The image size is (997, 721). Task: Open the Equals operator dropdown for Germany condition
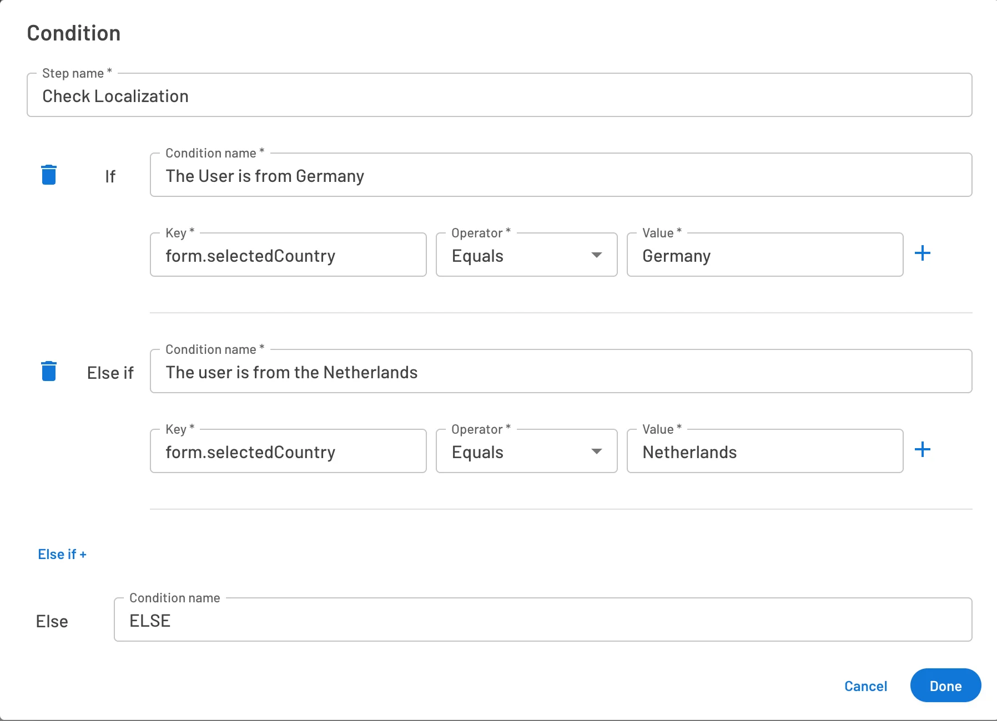[x=526, y=255]
